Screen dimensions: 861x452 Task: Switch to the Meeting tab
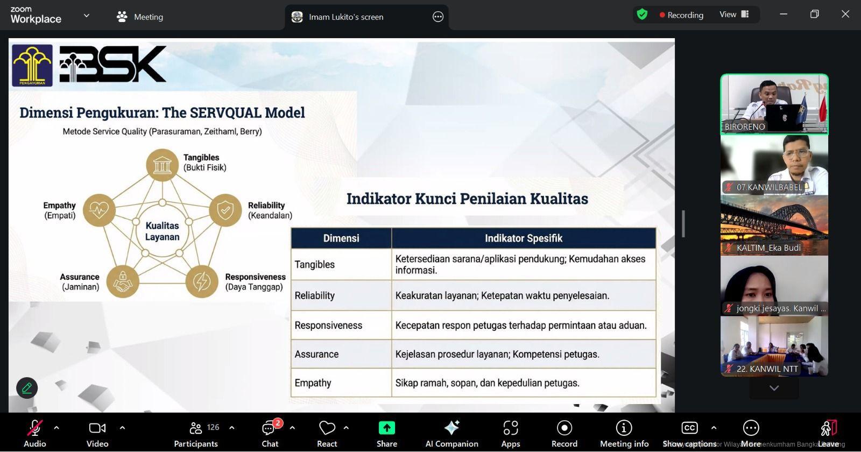click(140, 17)
